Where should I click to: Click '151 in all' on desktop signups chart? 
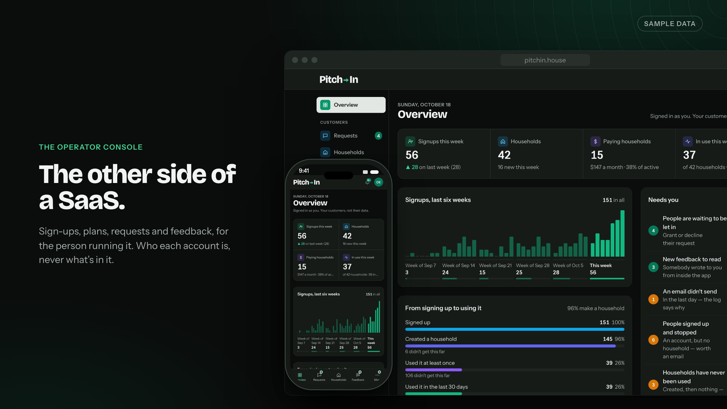(613, 200)
